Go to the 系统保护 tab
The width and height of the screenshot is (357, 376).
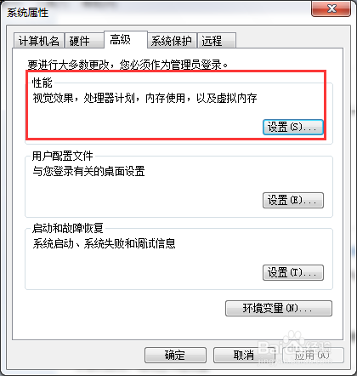click(x=172, y=41)
